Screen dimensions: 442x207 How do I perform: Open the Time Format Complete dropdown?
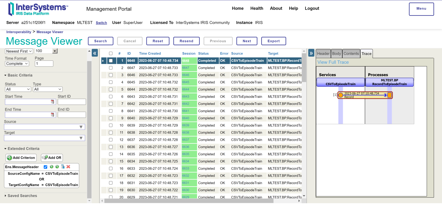coord(17,64)
